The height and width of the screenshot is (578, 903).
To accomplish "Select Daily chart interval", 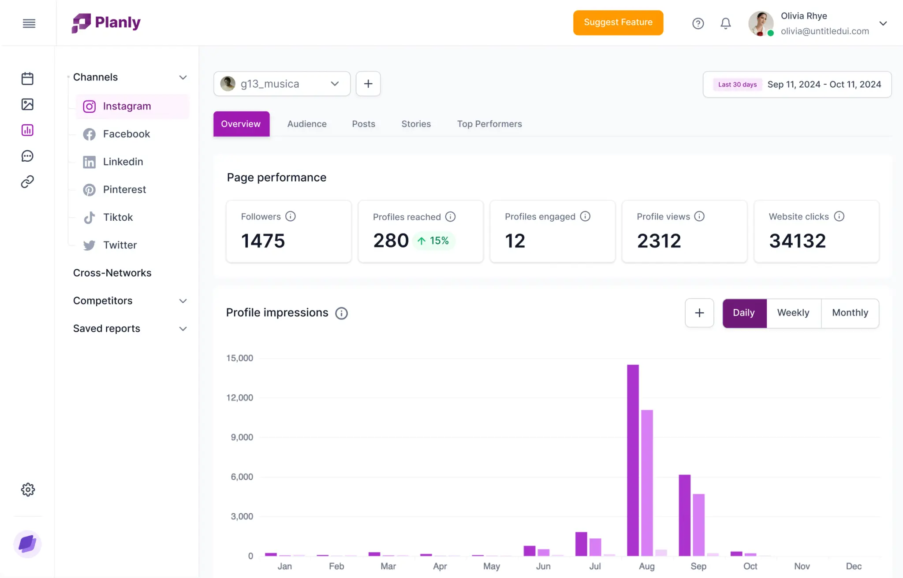I will coord(744,313).
